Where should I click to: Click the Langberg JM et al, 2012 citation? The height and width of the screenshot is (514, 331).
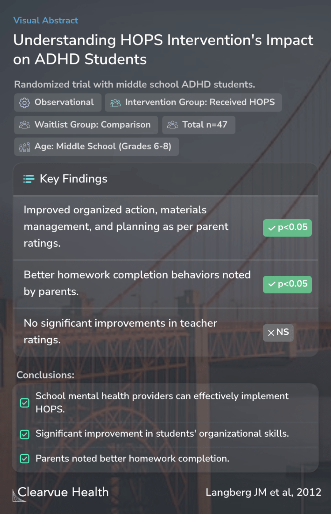point(263,492)
